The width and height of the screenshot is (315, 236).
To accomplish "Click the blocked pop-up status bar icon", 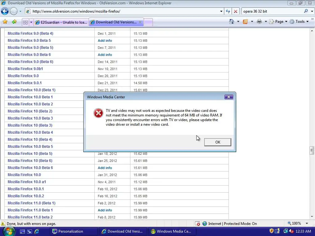I will coord(197,224).
